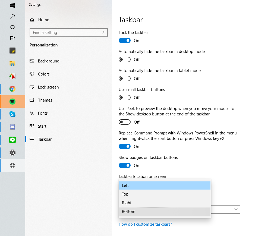
Task: Go to Settings Home
Action: [x=43, y=20]
